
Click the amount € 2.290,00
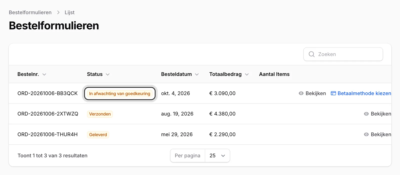[222, 134]
